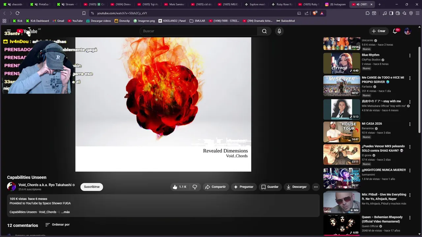Image resolution: width=422 pixels, height=237 pixels.
Task: Switch to the Explore mods tab
Action: pyautogui.click(x=256, y=4)
